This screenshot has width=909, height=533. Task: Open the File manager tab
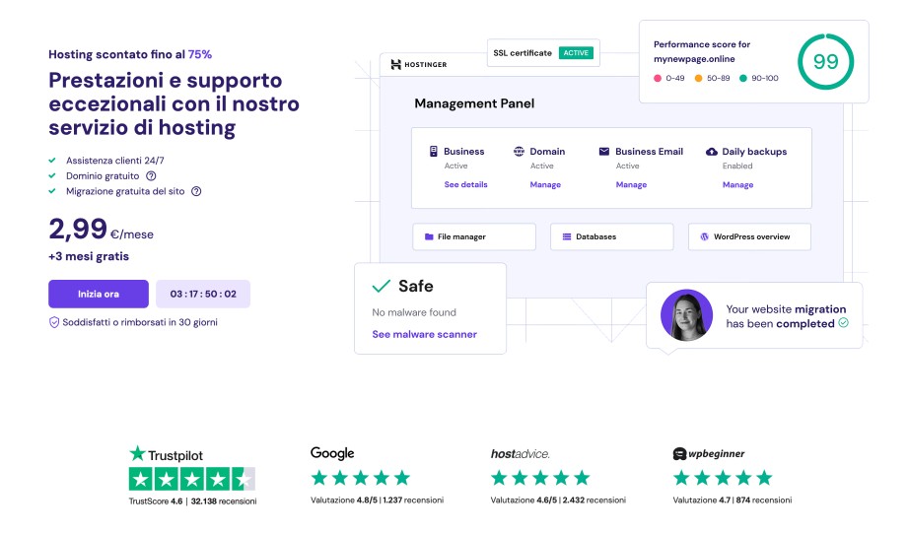click(474, 236)
